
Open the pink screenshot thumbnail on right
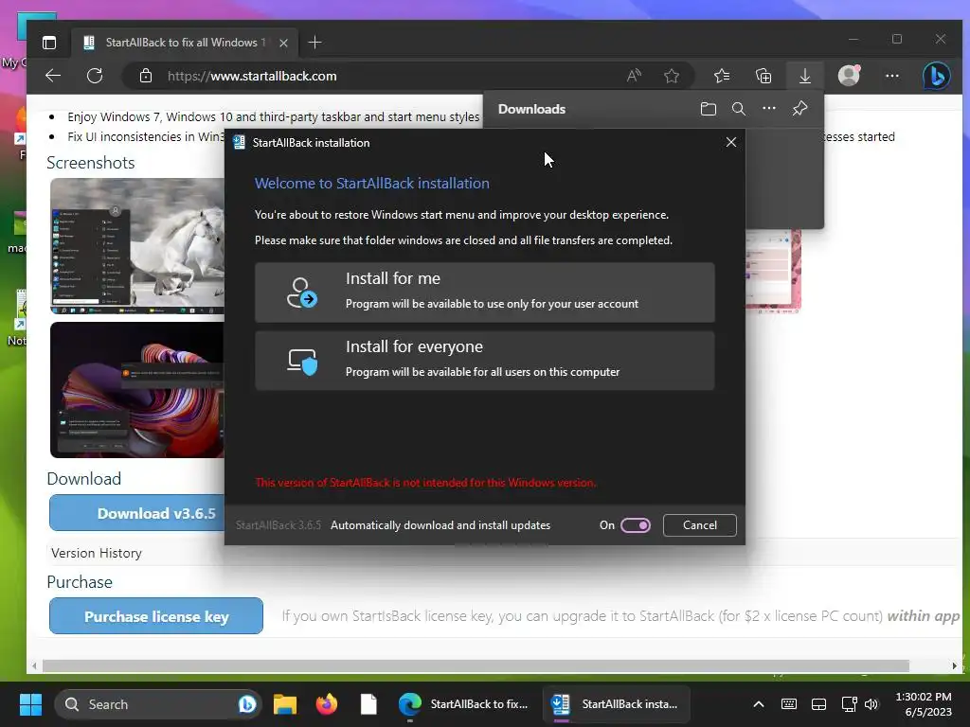(x=773, y=270)
